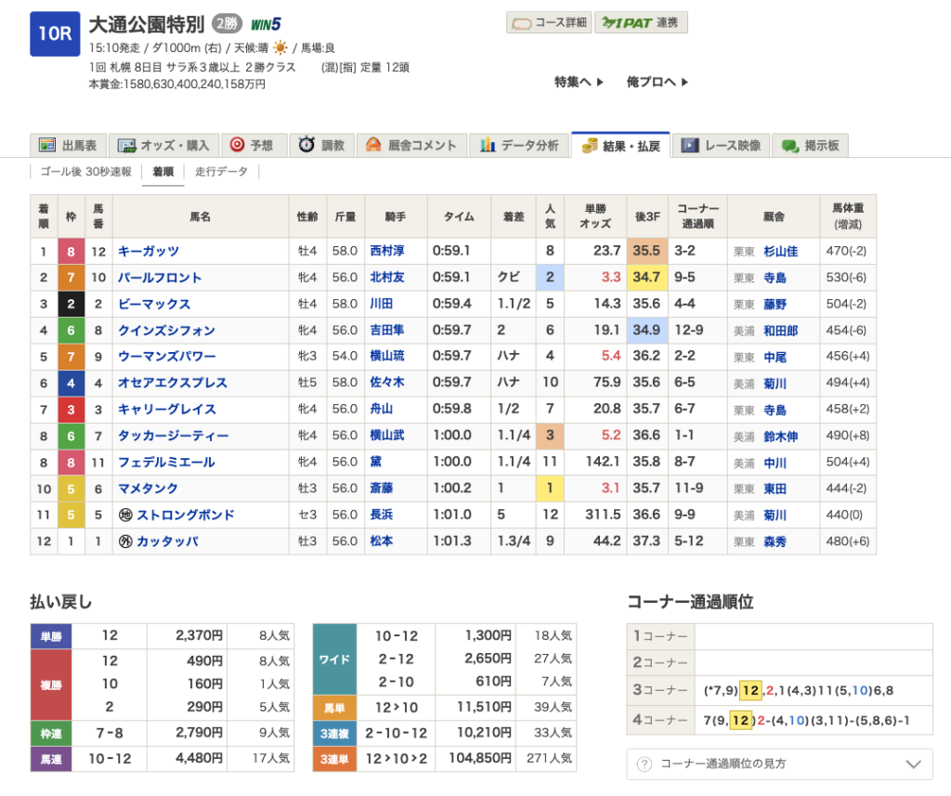The height and width of the screenshot is (796, 951).
Task: Open trainer 杉山佳 page
Action: [780, 251]
